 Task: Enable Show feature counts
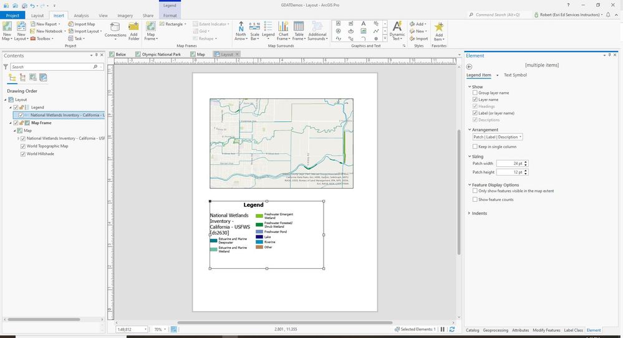point(475,200)
